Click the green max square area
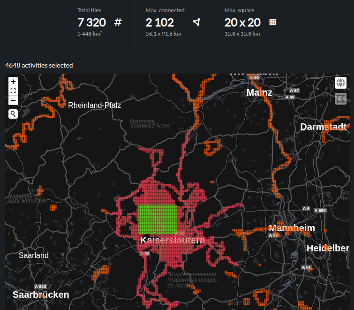The width and height of the screenshot is (354, 310). coord(157,219)
